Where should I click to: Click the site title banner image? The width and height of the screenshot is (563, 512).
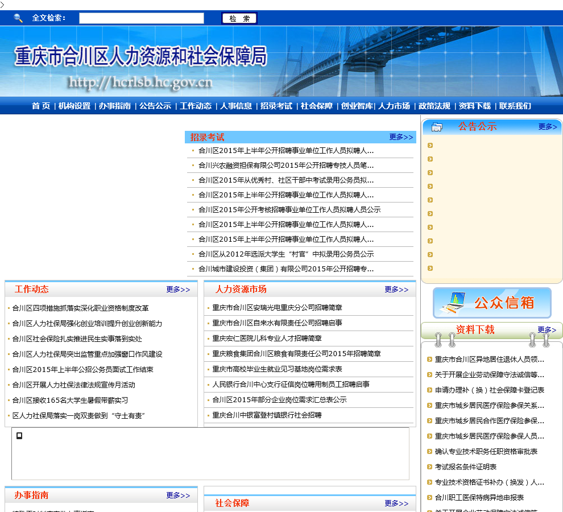coord(281,61)
